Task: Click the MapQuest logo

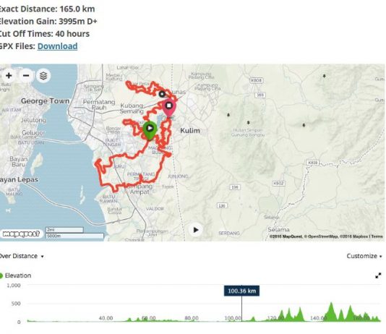Action: point(21,234)
